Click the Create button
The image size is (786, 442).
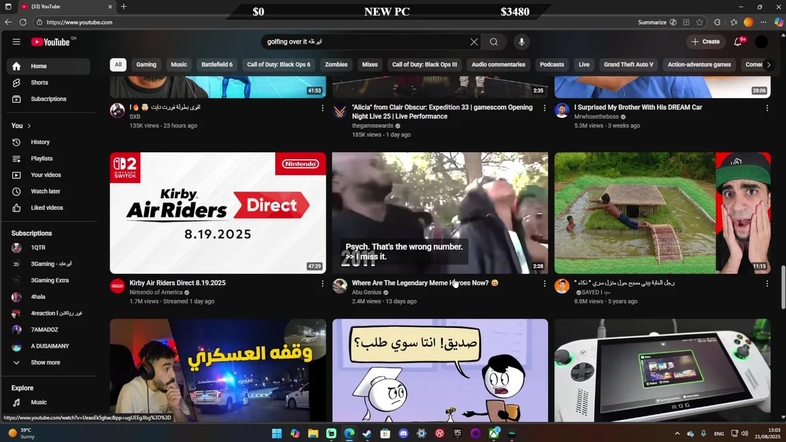click(x=705, y=42)
